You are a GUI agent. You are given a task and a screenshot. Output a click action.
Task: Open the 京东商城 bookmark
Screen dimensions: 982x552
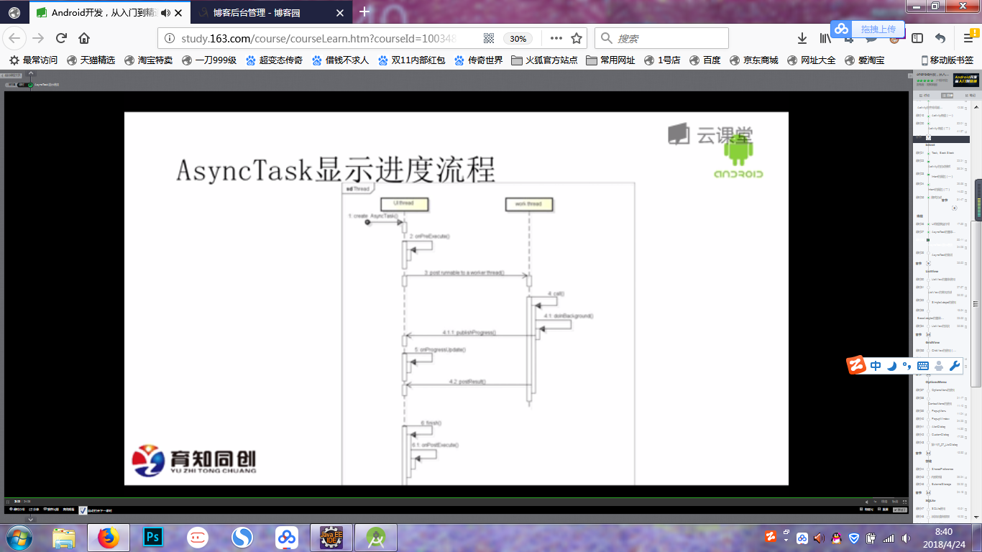(x=753, y=60)
